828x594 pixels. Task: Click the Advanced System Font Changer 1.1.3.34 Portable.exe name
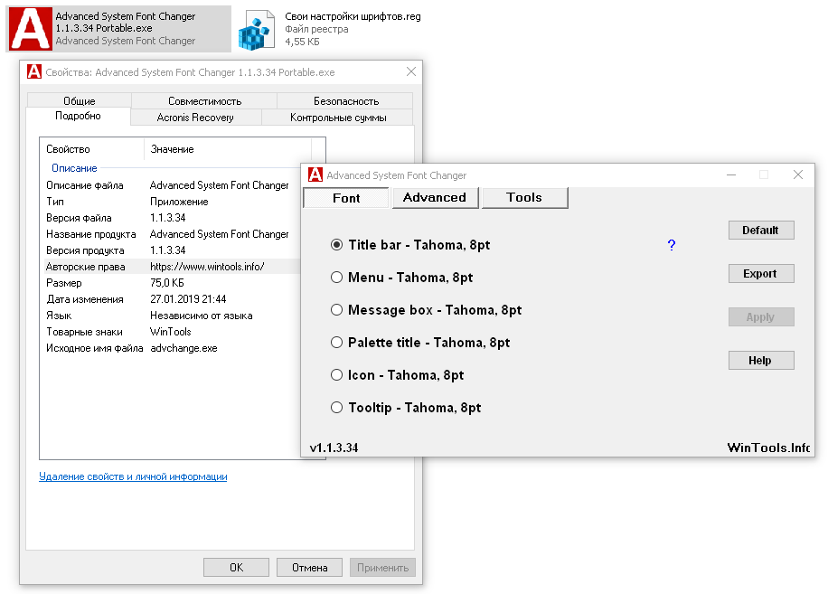click(125, 23)
